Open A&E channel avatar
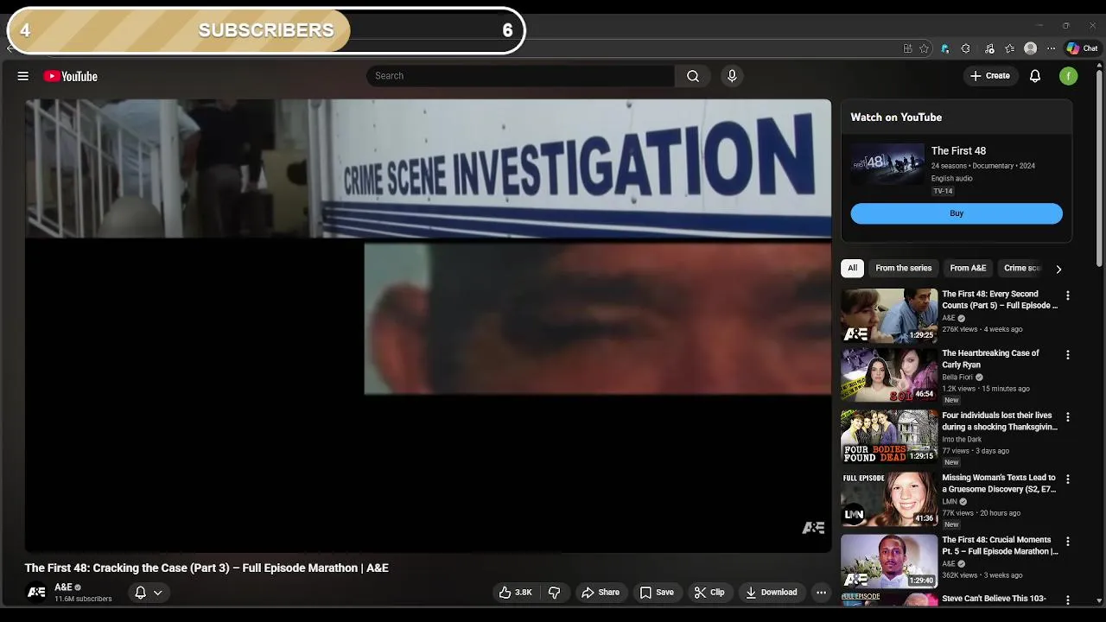This screenshot has height=622, width=1106. coord(36,593)
